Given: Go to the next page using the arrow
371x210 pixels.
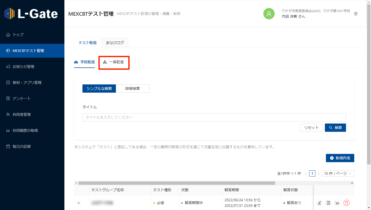Looking at the screenshot, I should (318, 174).
